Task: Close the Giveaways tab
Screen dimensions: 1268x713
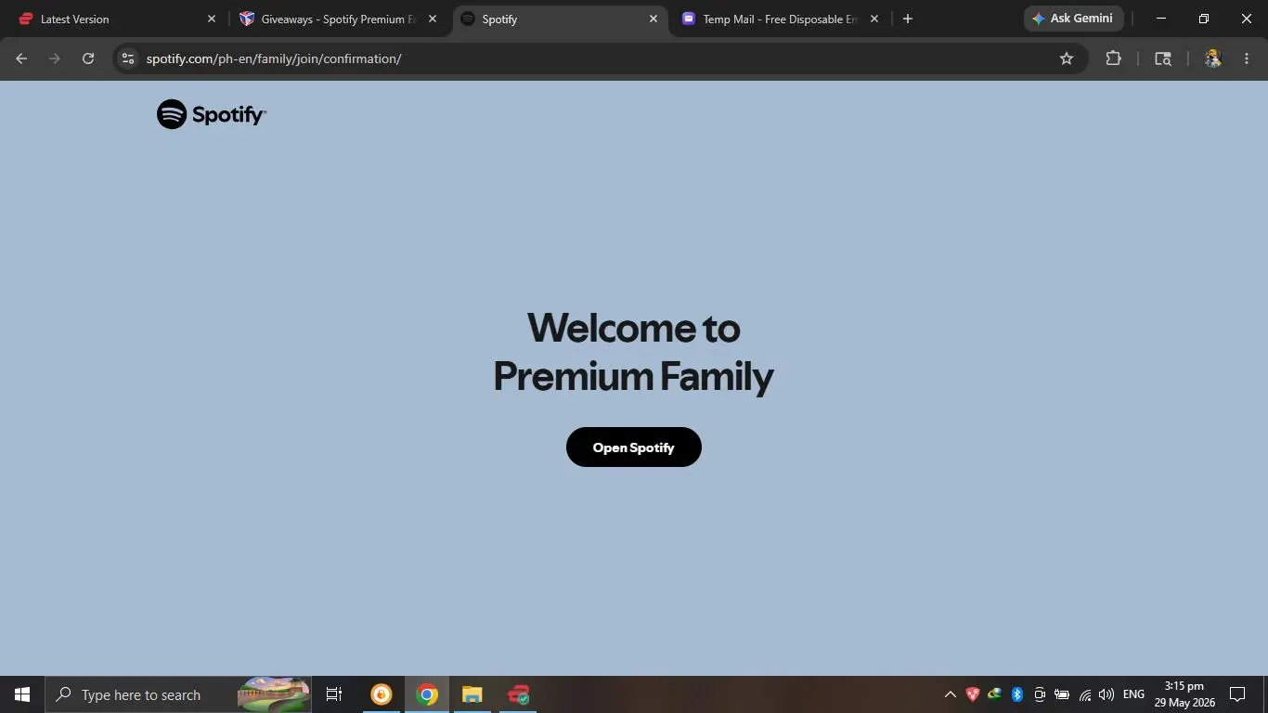Action: point(432,19)
